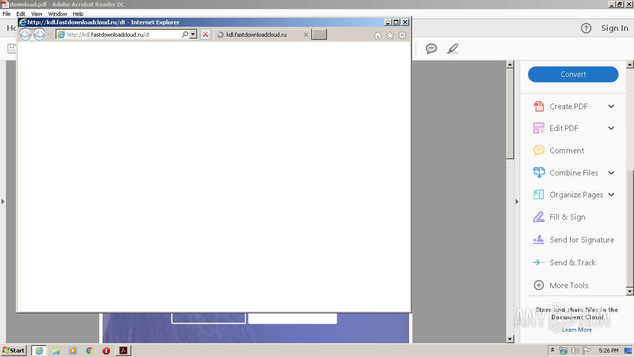This screenshot has width=634, height=357.
Task: Click the Organize Pages tool icon
Action: click(538, 194)
